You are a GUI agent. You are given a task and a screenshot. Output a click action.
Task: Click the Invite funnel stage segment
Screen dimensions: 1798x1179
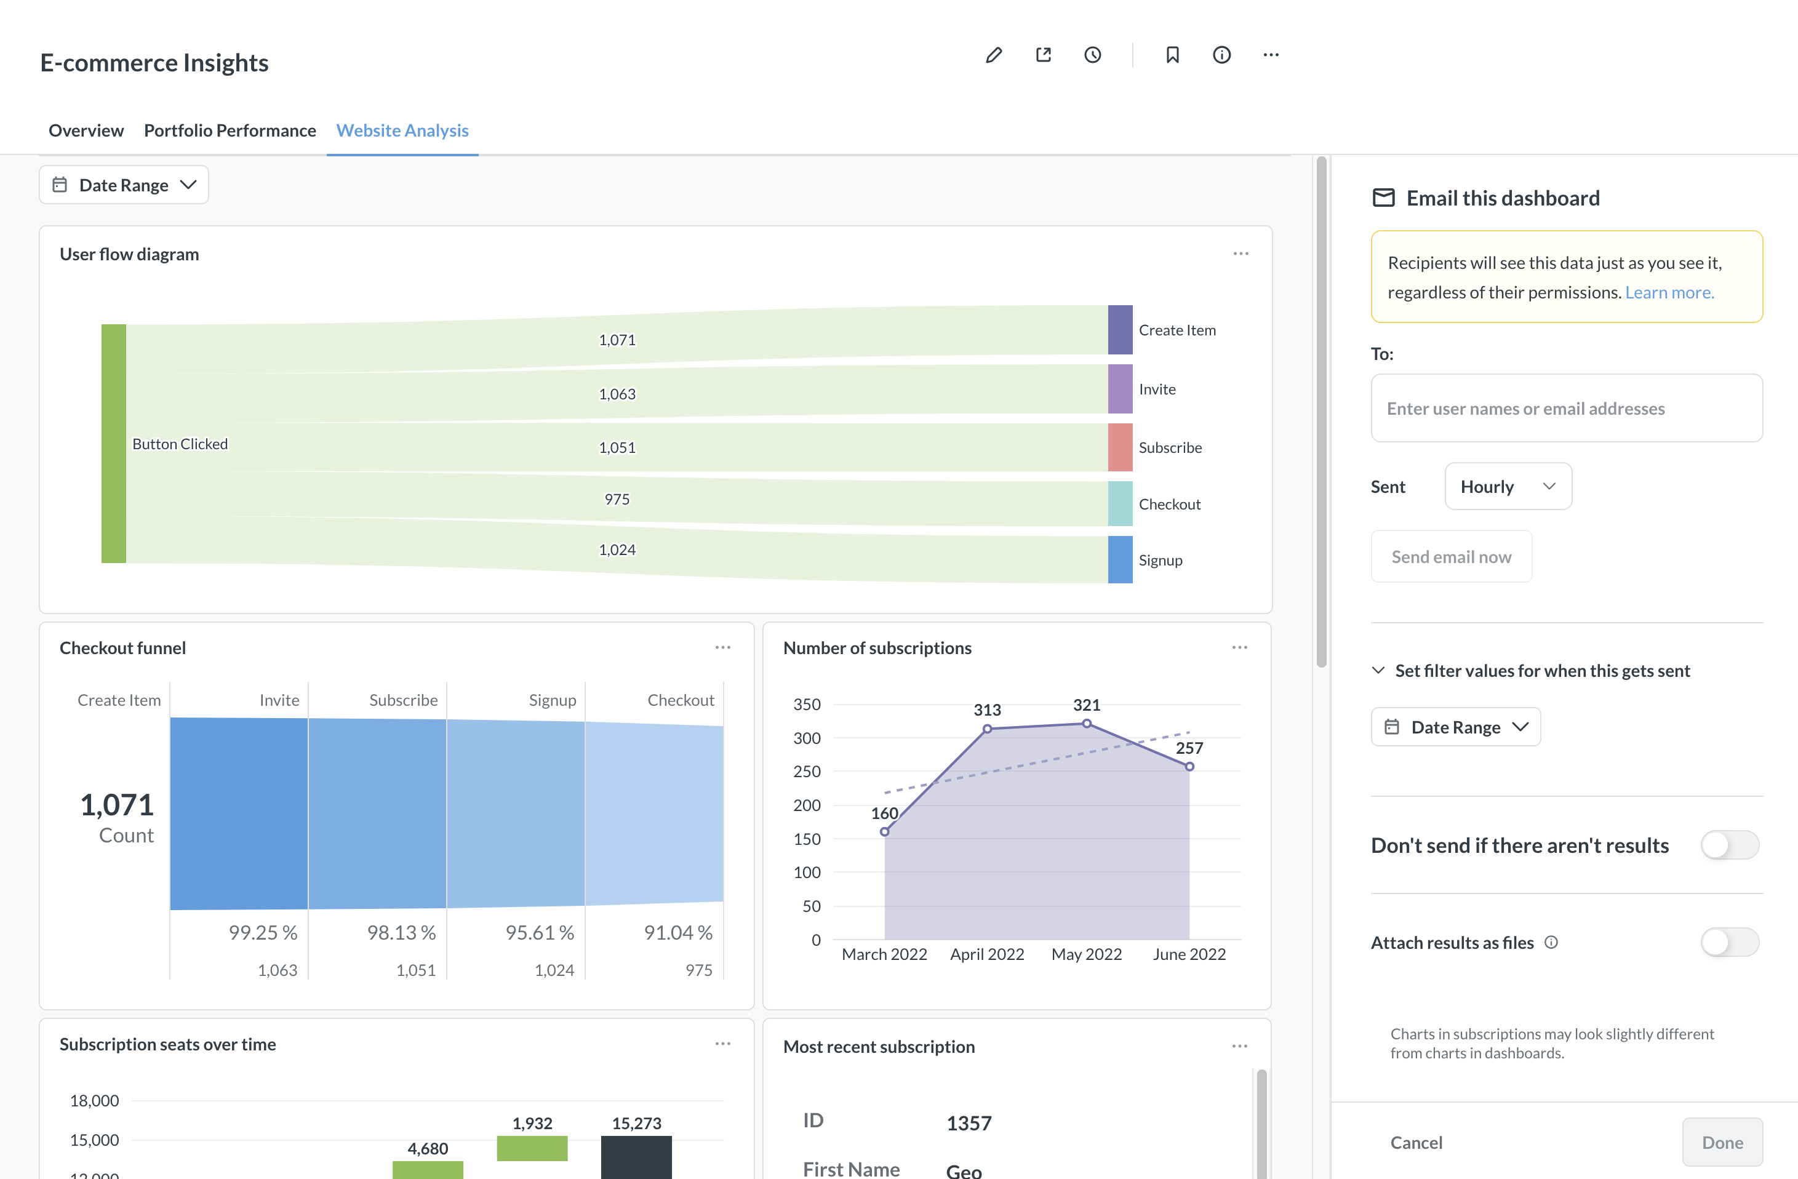click(x=239, y=813)
